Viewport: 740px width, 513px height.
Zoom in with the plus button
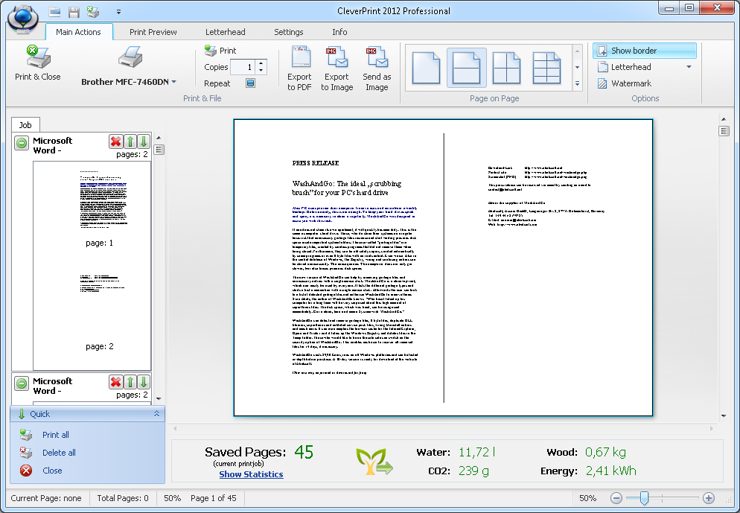point(709,498)
